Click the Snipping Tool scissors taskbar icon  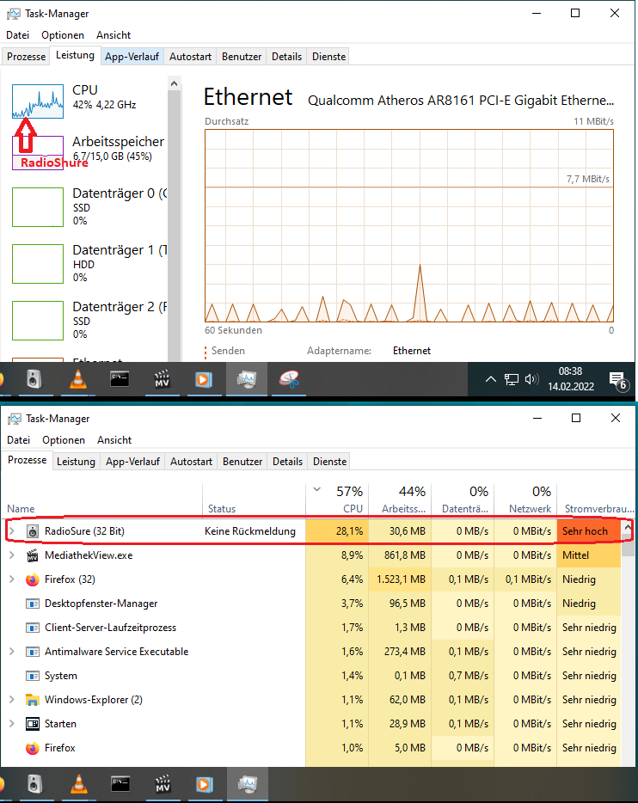[x=289, y=379]
